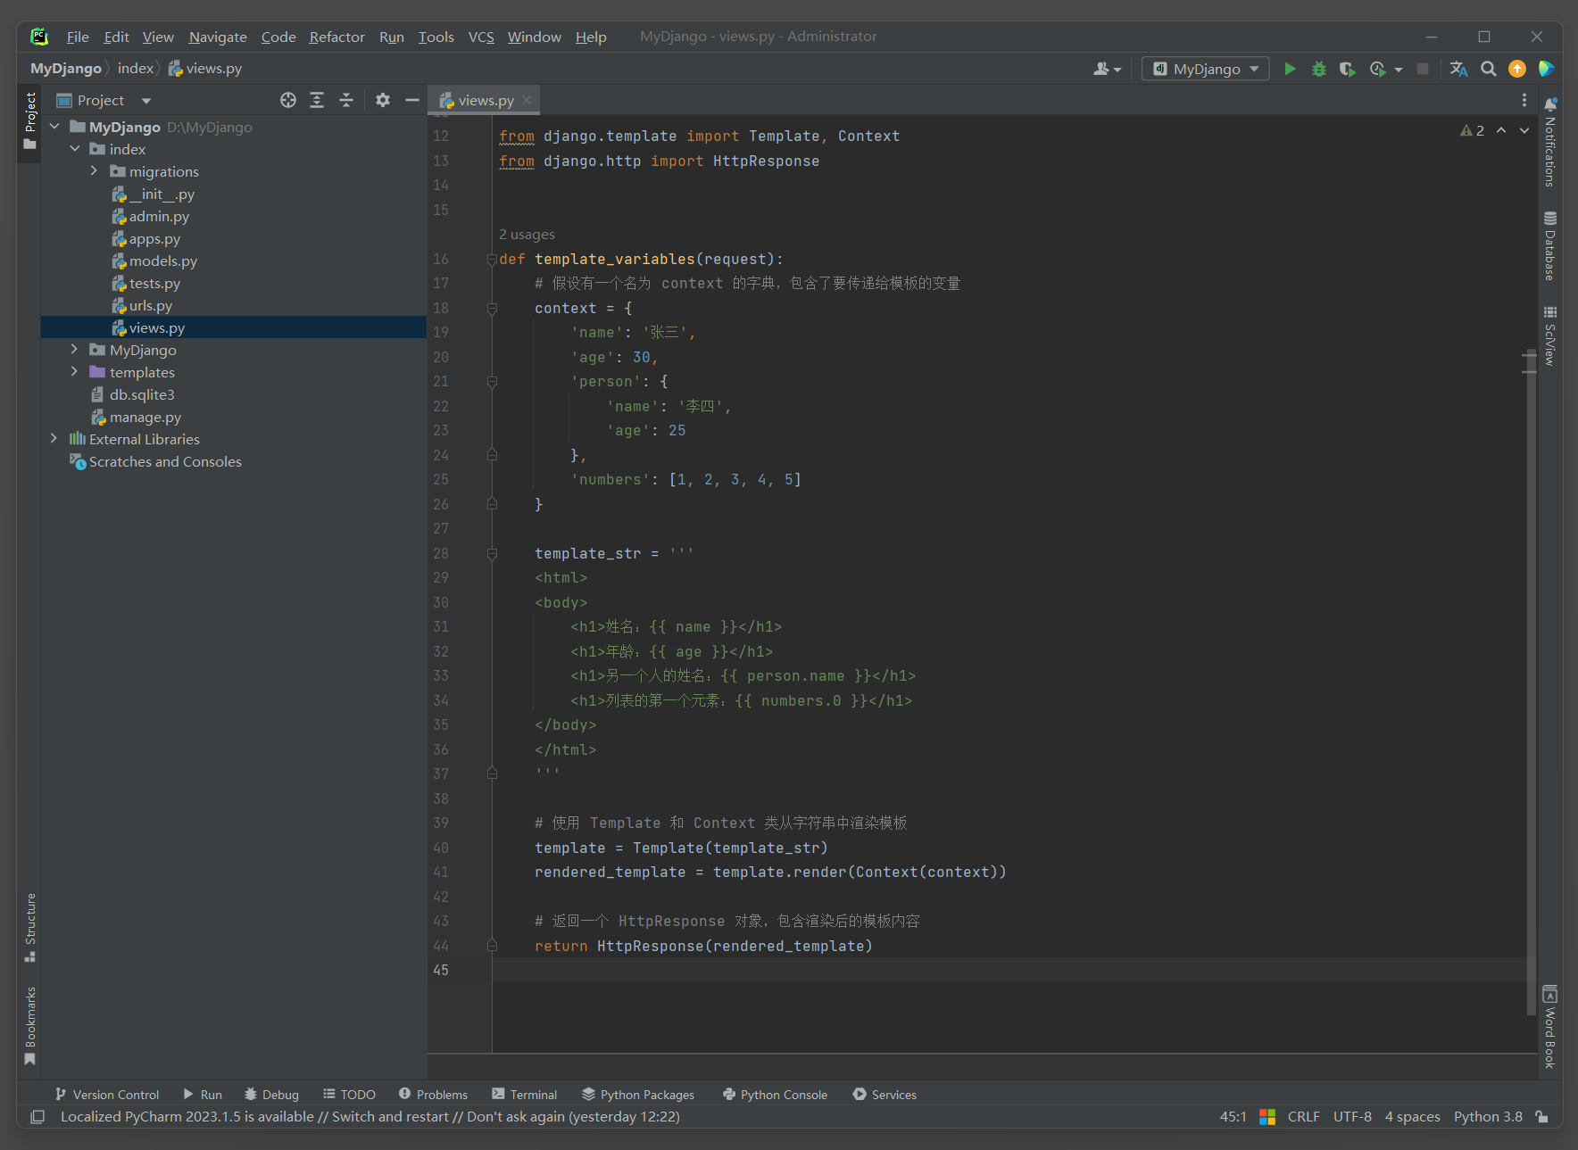Open the Tools menu
1578x1150 pixels.
436,37
